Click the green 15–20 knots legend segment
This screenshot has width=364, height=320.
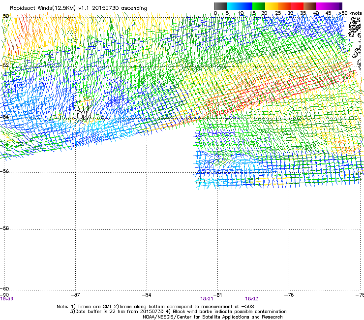pos(259,6)
